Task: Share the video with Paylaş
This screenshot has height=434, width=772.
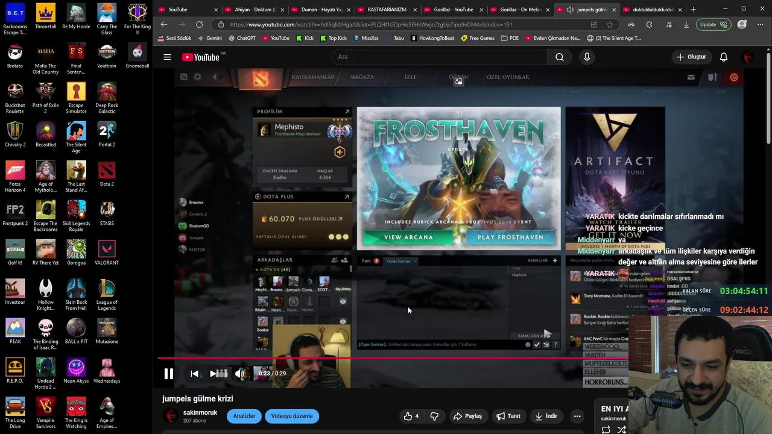Action: pyautogui.click(x=467, y=416)
